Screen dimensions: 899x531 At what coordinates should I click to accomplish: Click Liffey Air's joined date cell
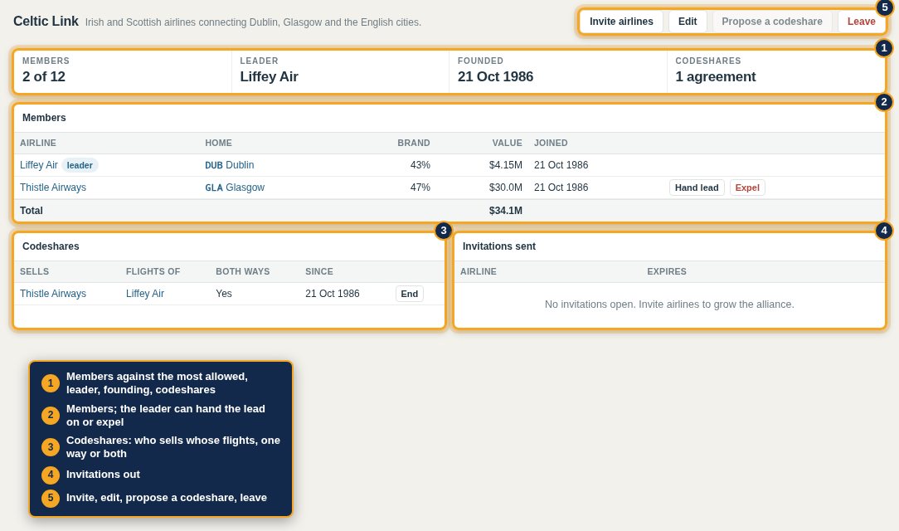click(561, 165)
